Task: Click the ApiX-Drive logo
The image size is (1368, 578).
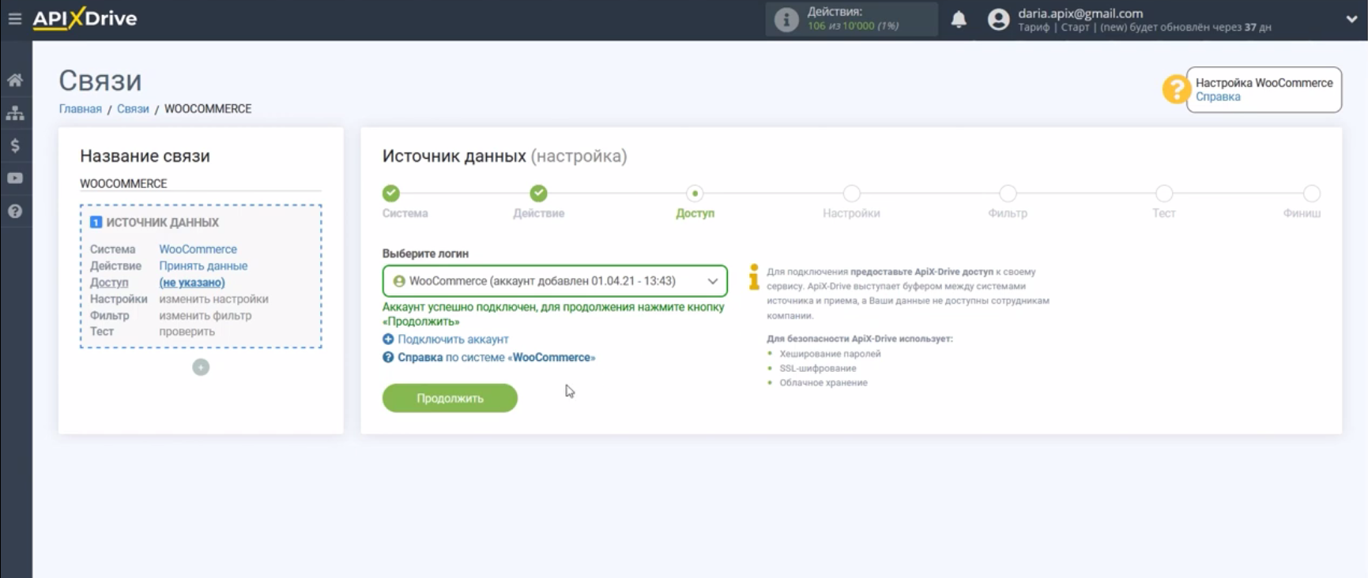Action: pos(85,18)
